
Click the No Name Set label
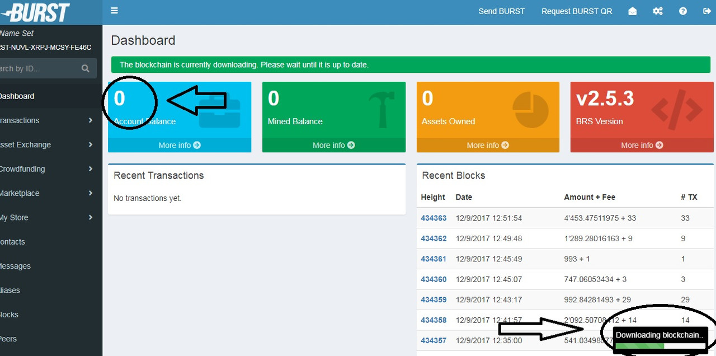tap(17, 33)
